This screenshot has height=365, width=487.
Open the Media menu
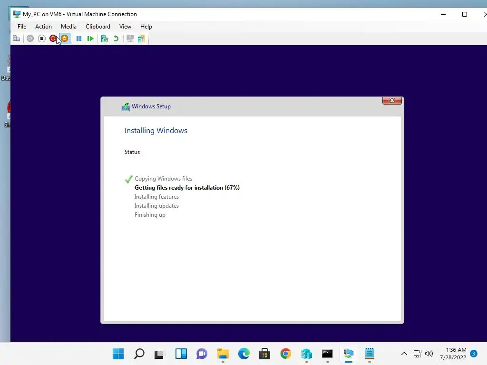[68, 27]
